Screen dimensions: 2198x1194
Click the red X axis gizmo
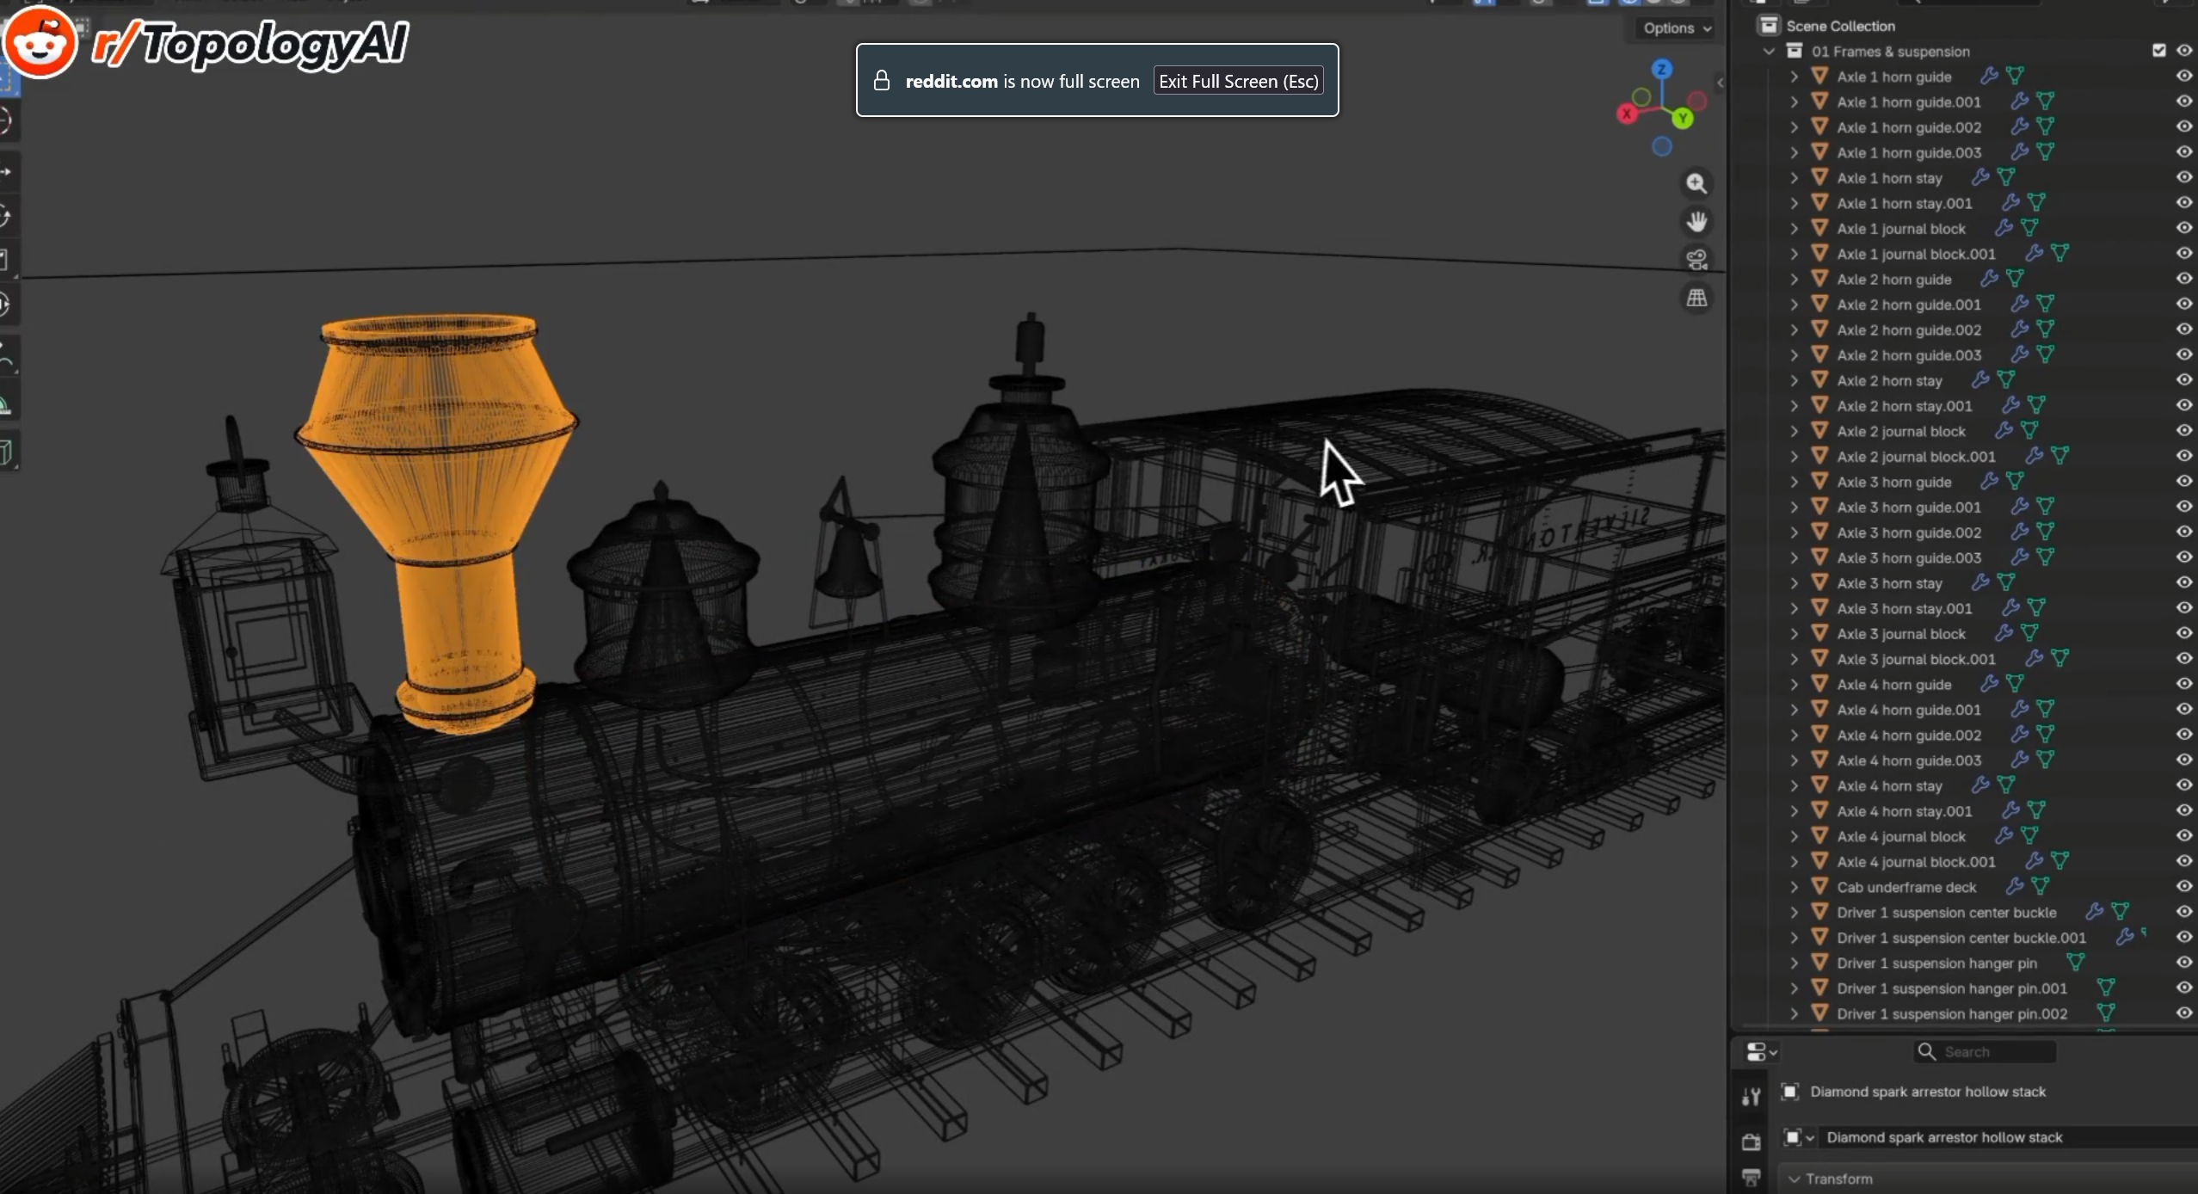tap(1626, 114)
